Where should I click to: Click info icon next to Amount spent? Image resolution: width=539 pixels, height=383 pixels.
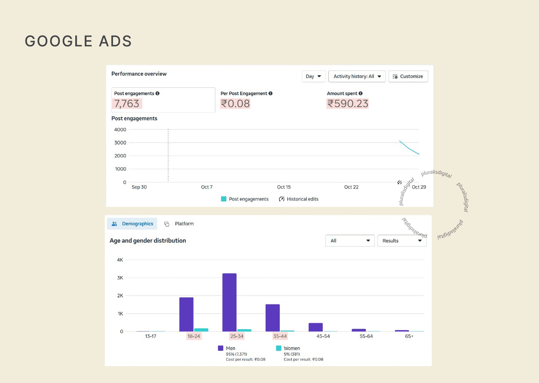[360, 94]
